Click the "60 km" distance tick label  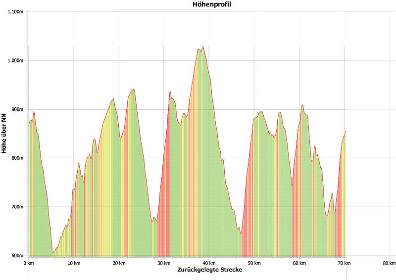pos(299,263)
